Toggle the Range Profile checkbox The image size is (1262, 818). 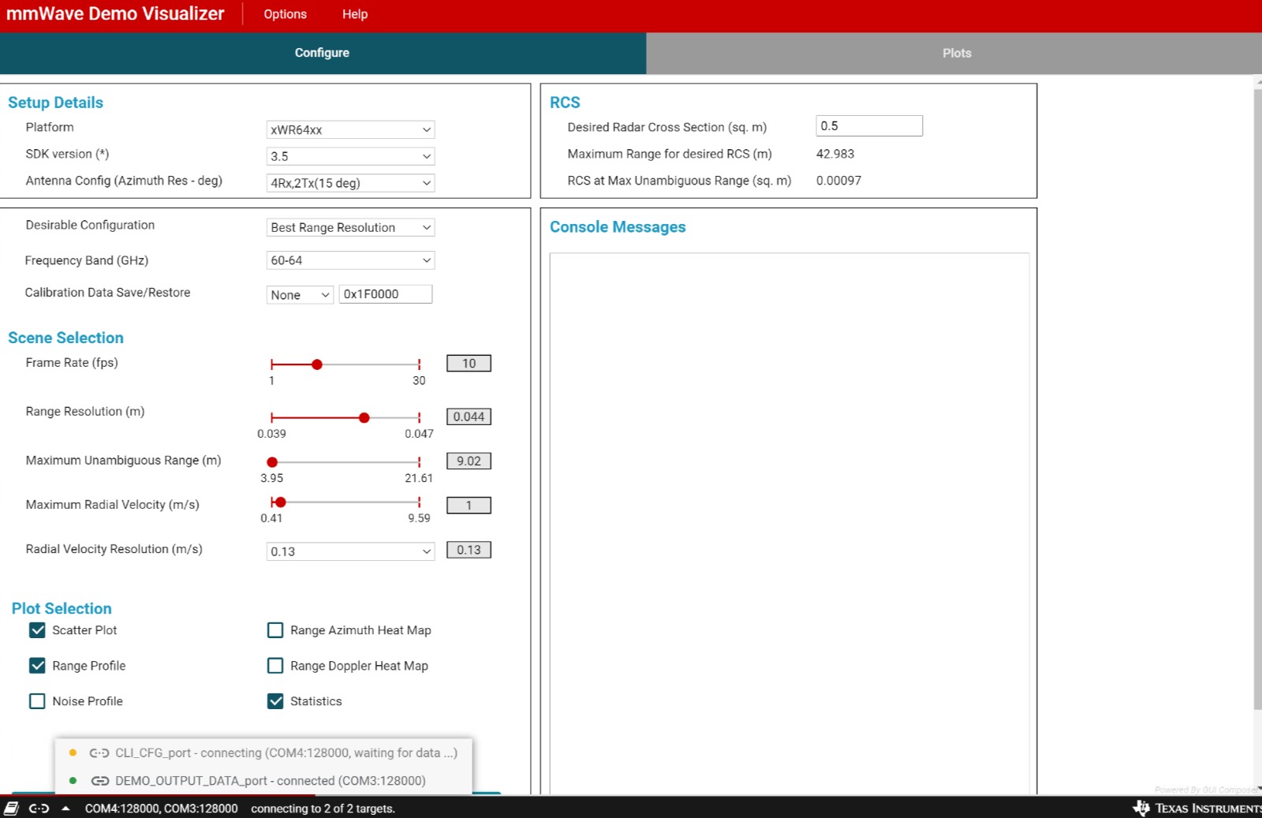pos(37,666)
